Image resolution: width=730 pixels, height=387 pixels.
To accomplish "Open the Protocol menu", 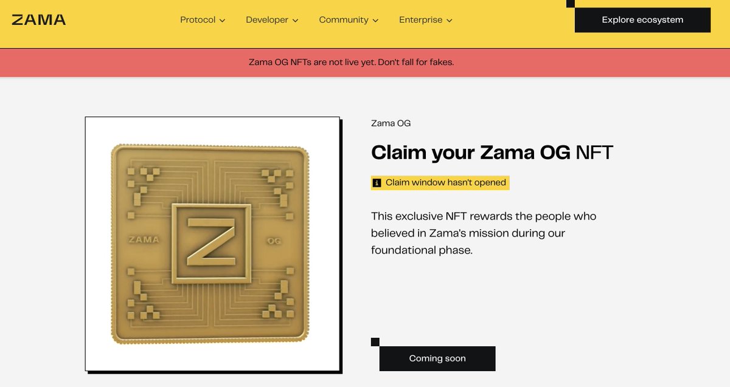I will (198, 20).
